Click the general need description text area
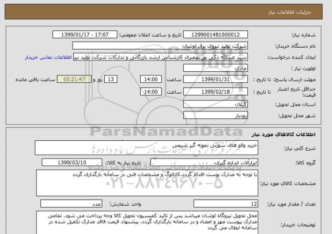 [146, 148]
